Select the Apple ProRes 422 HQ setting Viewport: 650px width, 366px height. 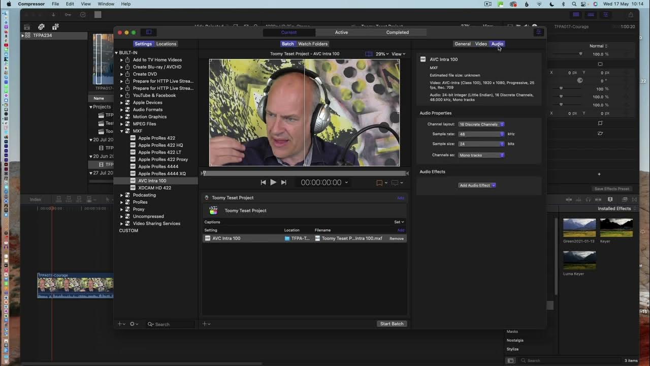tap(160, 145)
